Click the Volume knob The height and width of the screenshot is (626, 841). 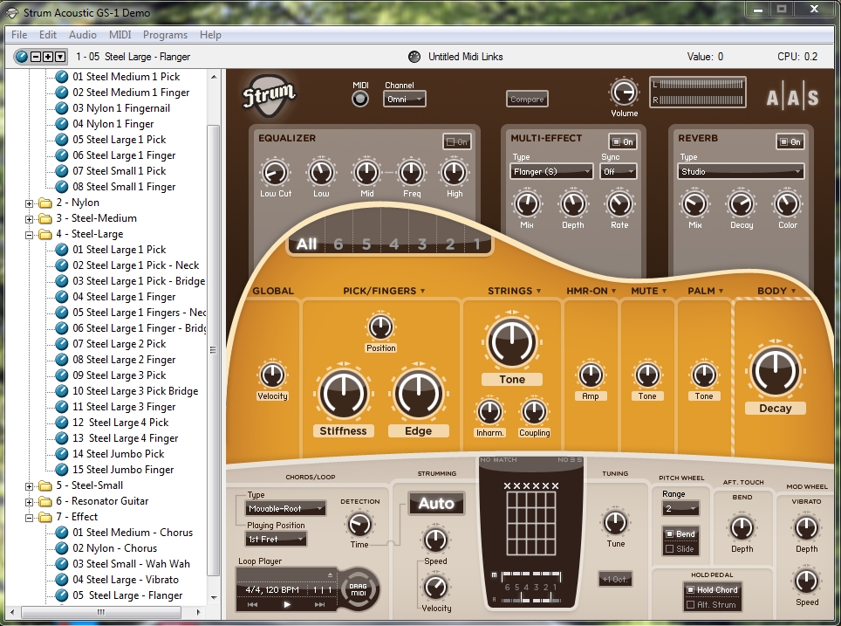click(x=623, y=93)
